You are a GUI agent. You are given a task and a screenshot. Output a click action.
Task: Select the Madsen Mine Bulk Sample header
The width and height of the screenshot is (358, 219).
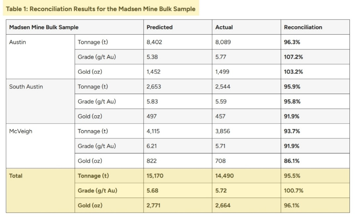(x=44, y=27)
